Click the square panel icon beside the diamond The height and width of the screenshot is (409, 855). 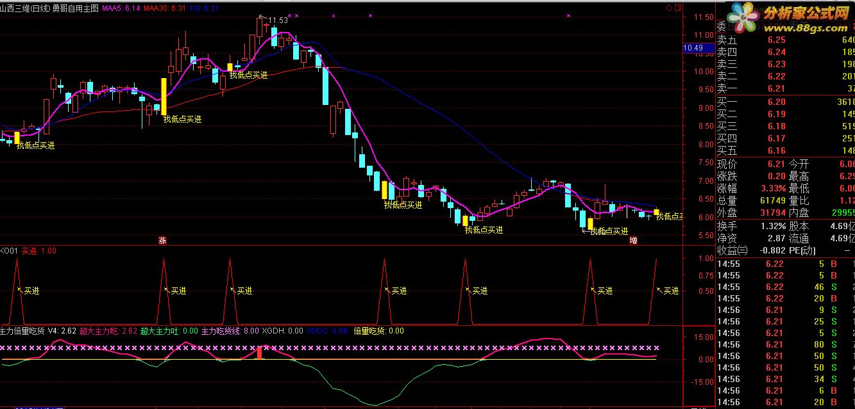678,8
